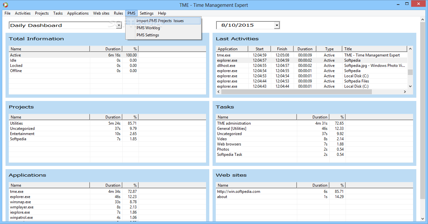This screenshot has height=224, width=428.
Task: Open the Rules menu
Action: pos(118,13)
